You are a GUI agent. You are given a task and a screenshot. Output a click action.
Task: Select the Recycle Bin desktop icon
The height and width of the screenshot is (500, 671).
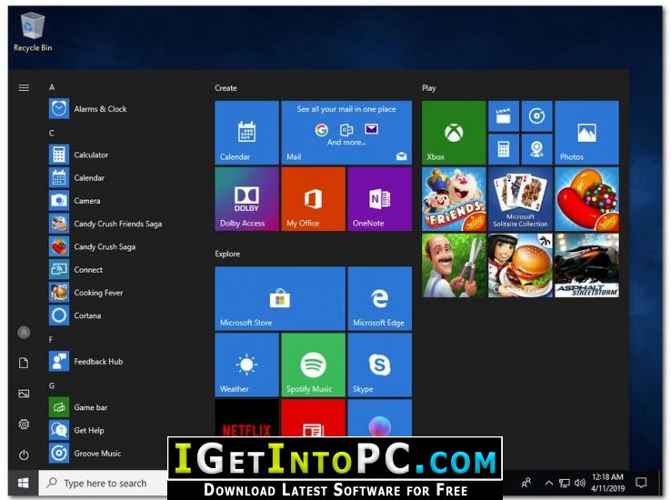click(x=33, y=33)
